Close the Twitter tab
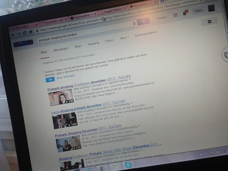The height and width of the screenshot is (171, 228). pyautogui.click(x=36, y=24)
